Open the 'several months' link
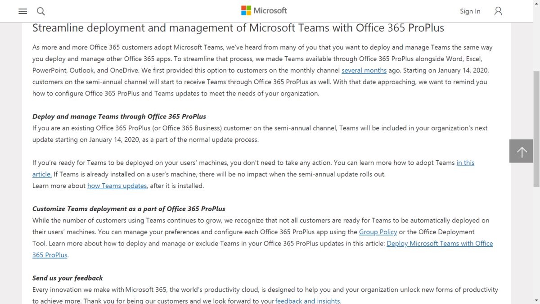Image resolution: width=540 pixels, height=304 pixels. coord(364,70)
